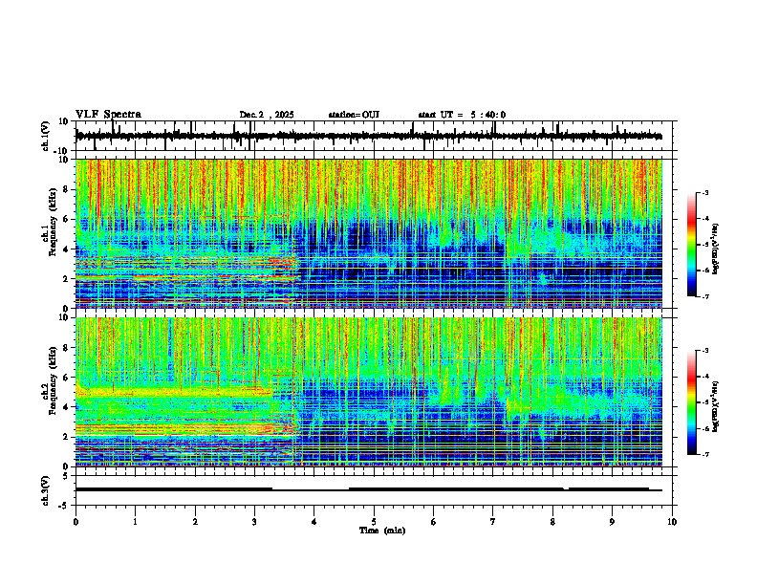Image resolution: width=757 pixels, height=585 pixels.
Task: Click the ch.1 spectrogram color scale bar
Action: click(x=691, y=245)
